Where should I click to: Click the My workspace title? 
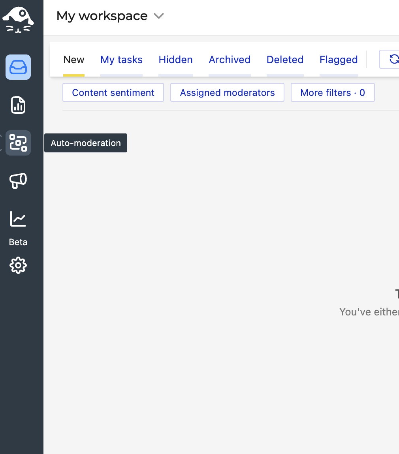click(102, 16)
